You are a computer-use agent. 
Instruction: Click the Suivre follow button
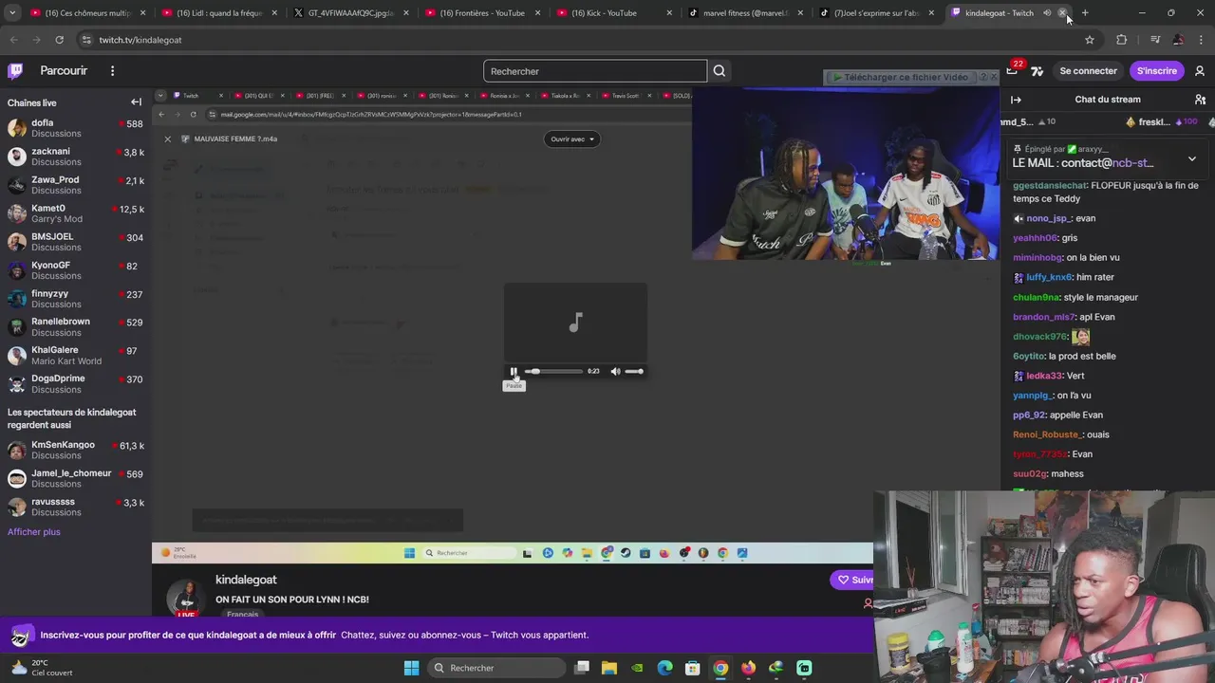[852, 580]
